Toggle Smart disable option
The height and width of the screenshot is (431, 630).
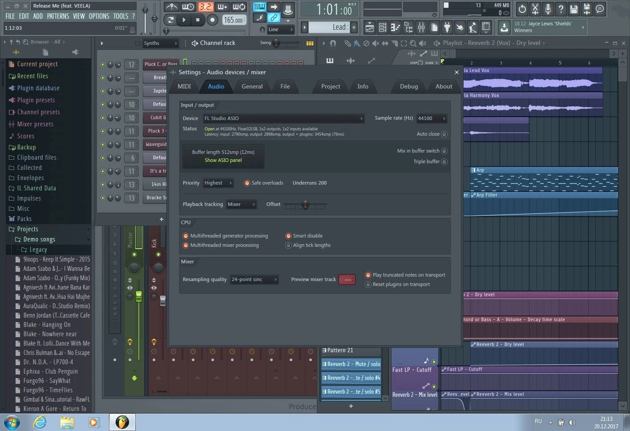[288, 236]
